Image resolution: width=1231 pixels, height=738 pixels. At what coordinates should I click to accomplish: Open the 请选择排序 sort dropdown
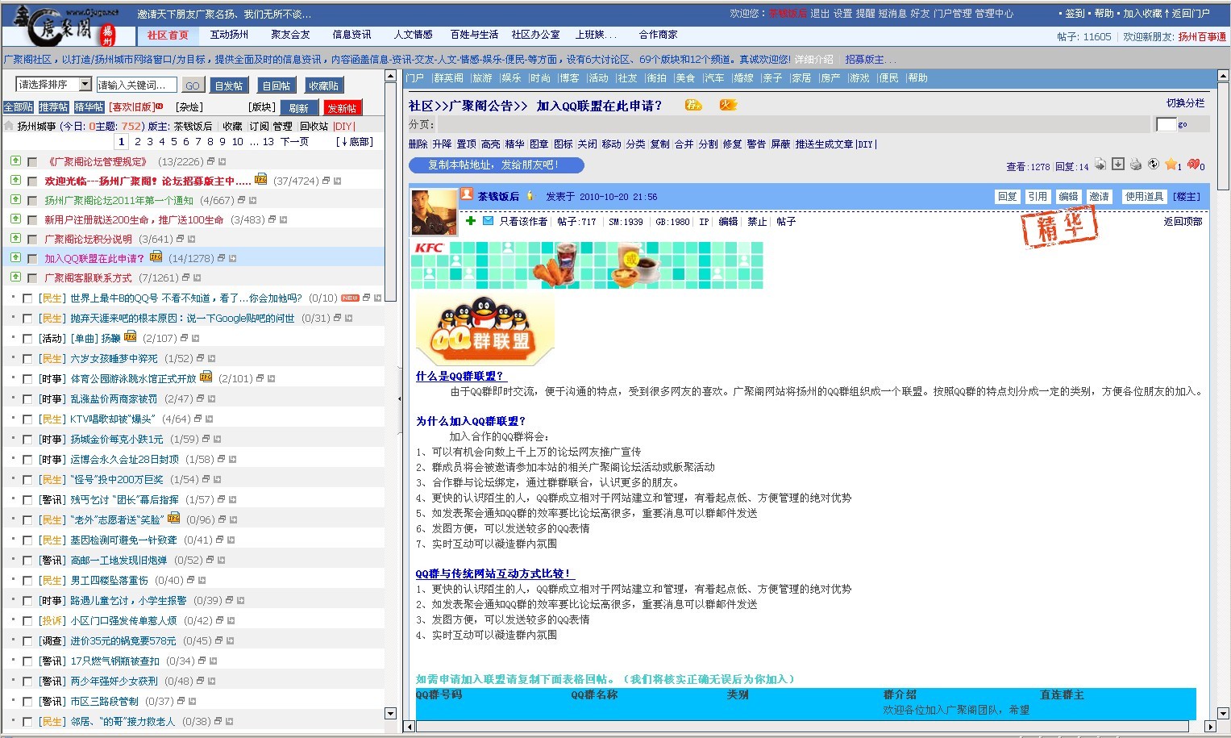point(54,85)
